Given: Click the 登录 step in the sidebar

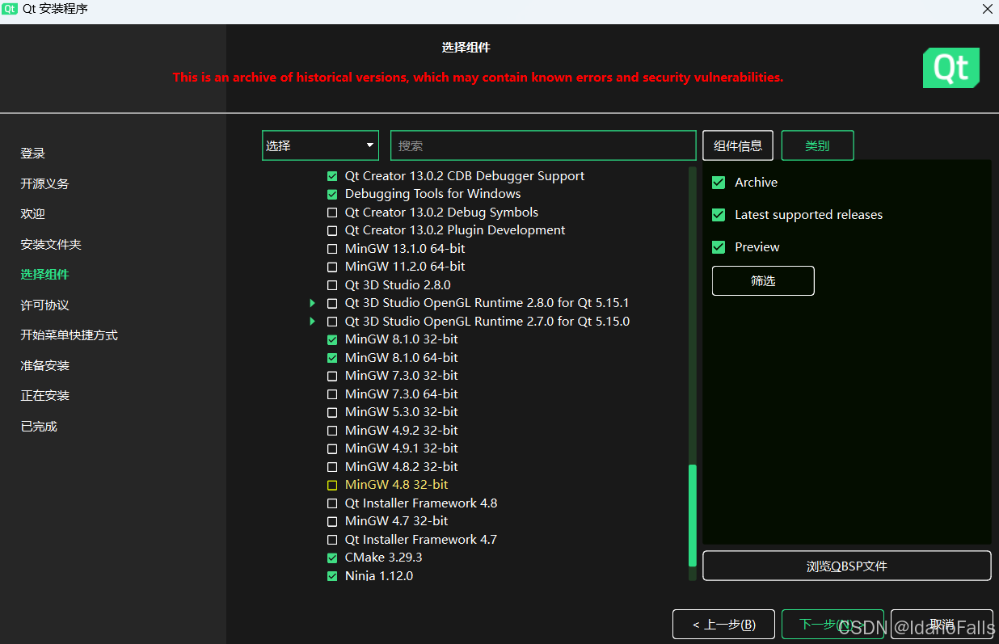Looking at the screenshot, I should tap(33, 154).
